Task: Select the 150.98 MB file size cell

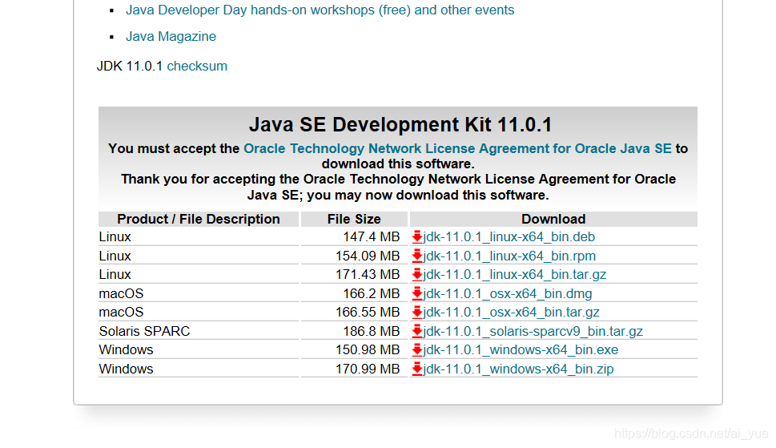Action: point(354,350)
